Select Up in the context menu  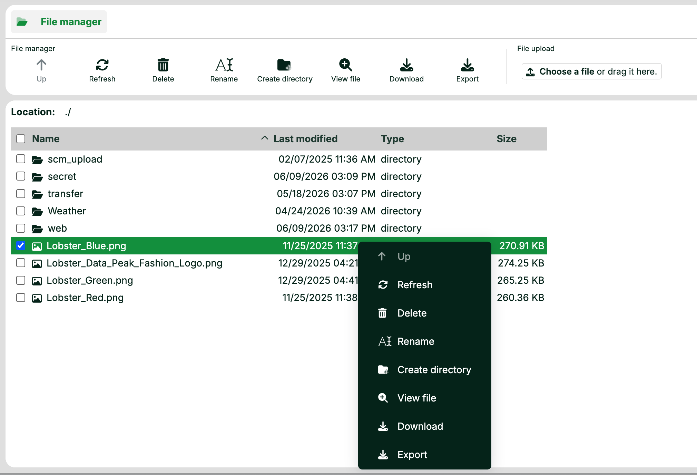pyautogui.click(x=424, y=256)
